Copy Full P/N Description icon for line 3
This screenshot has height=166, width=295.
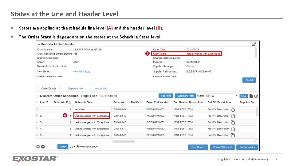[233, 123]
